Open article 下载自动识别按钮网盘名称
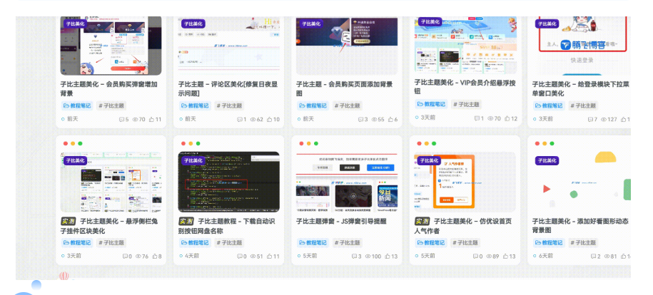Screen dimensions: 653x295 227,226
